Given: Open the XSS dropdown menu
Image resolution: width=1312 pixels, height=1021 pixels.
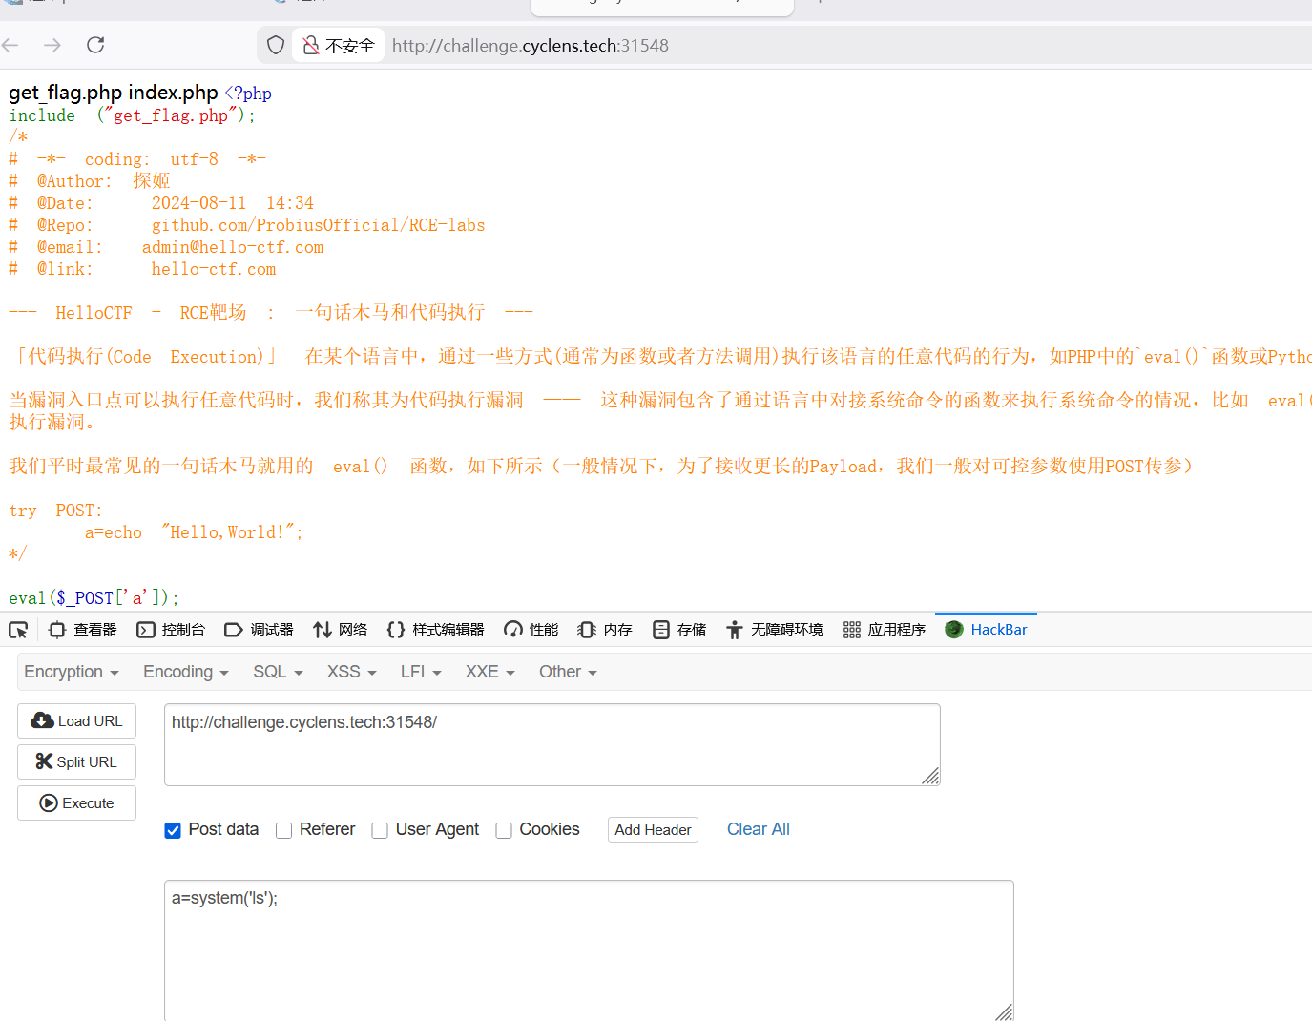Looking at the screenshot, I should [351, 672].
